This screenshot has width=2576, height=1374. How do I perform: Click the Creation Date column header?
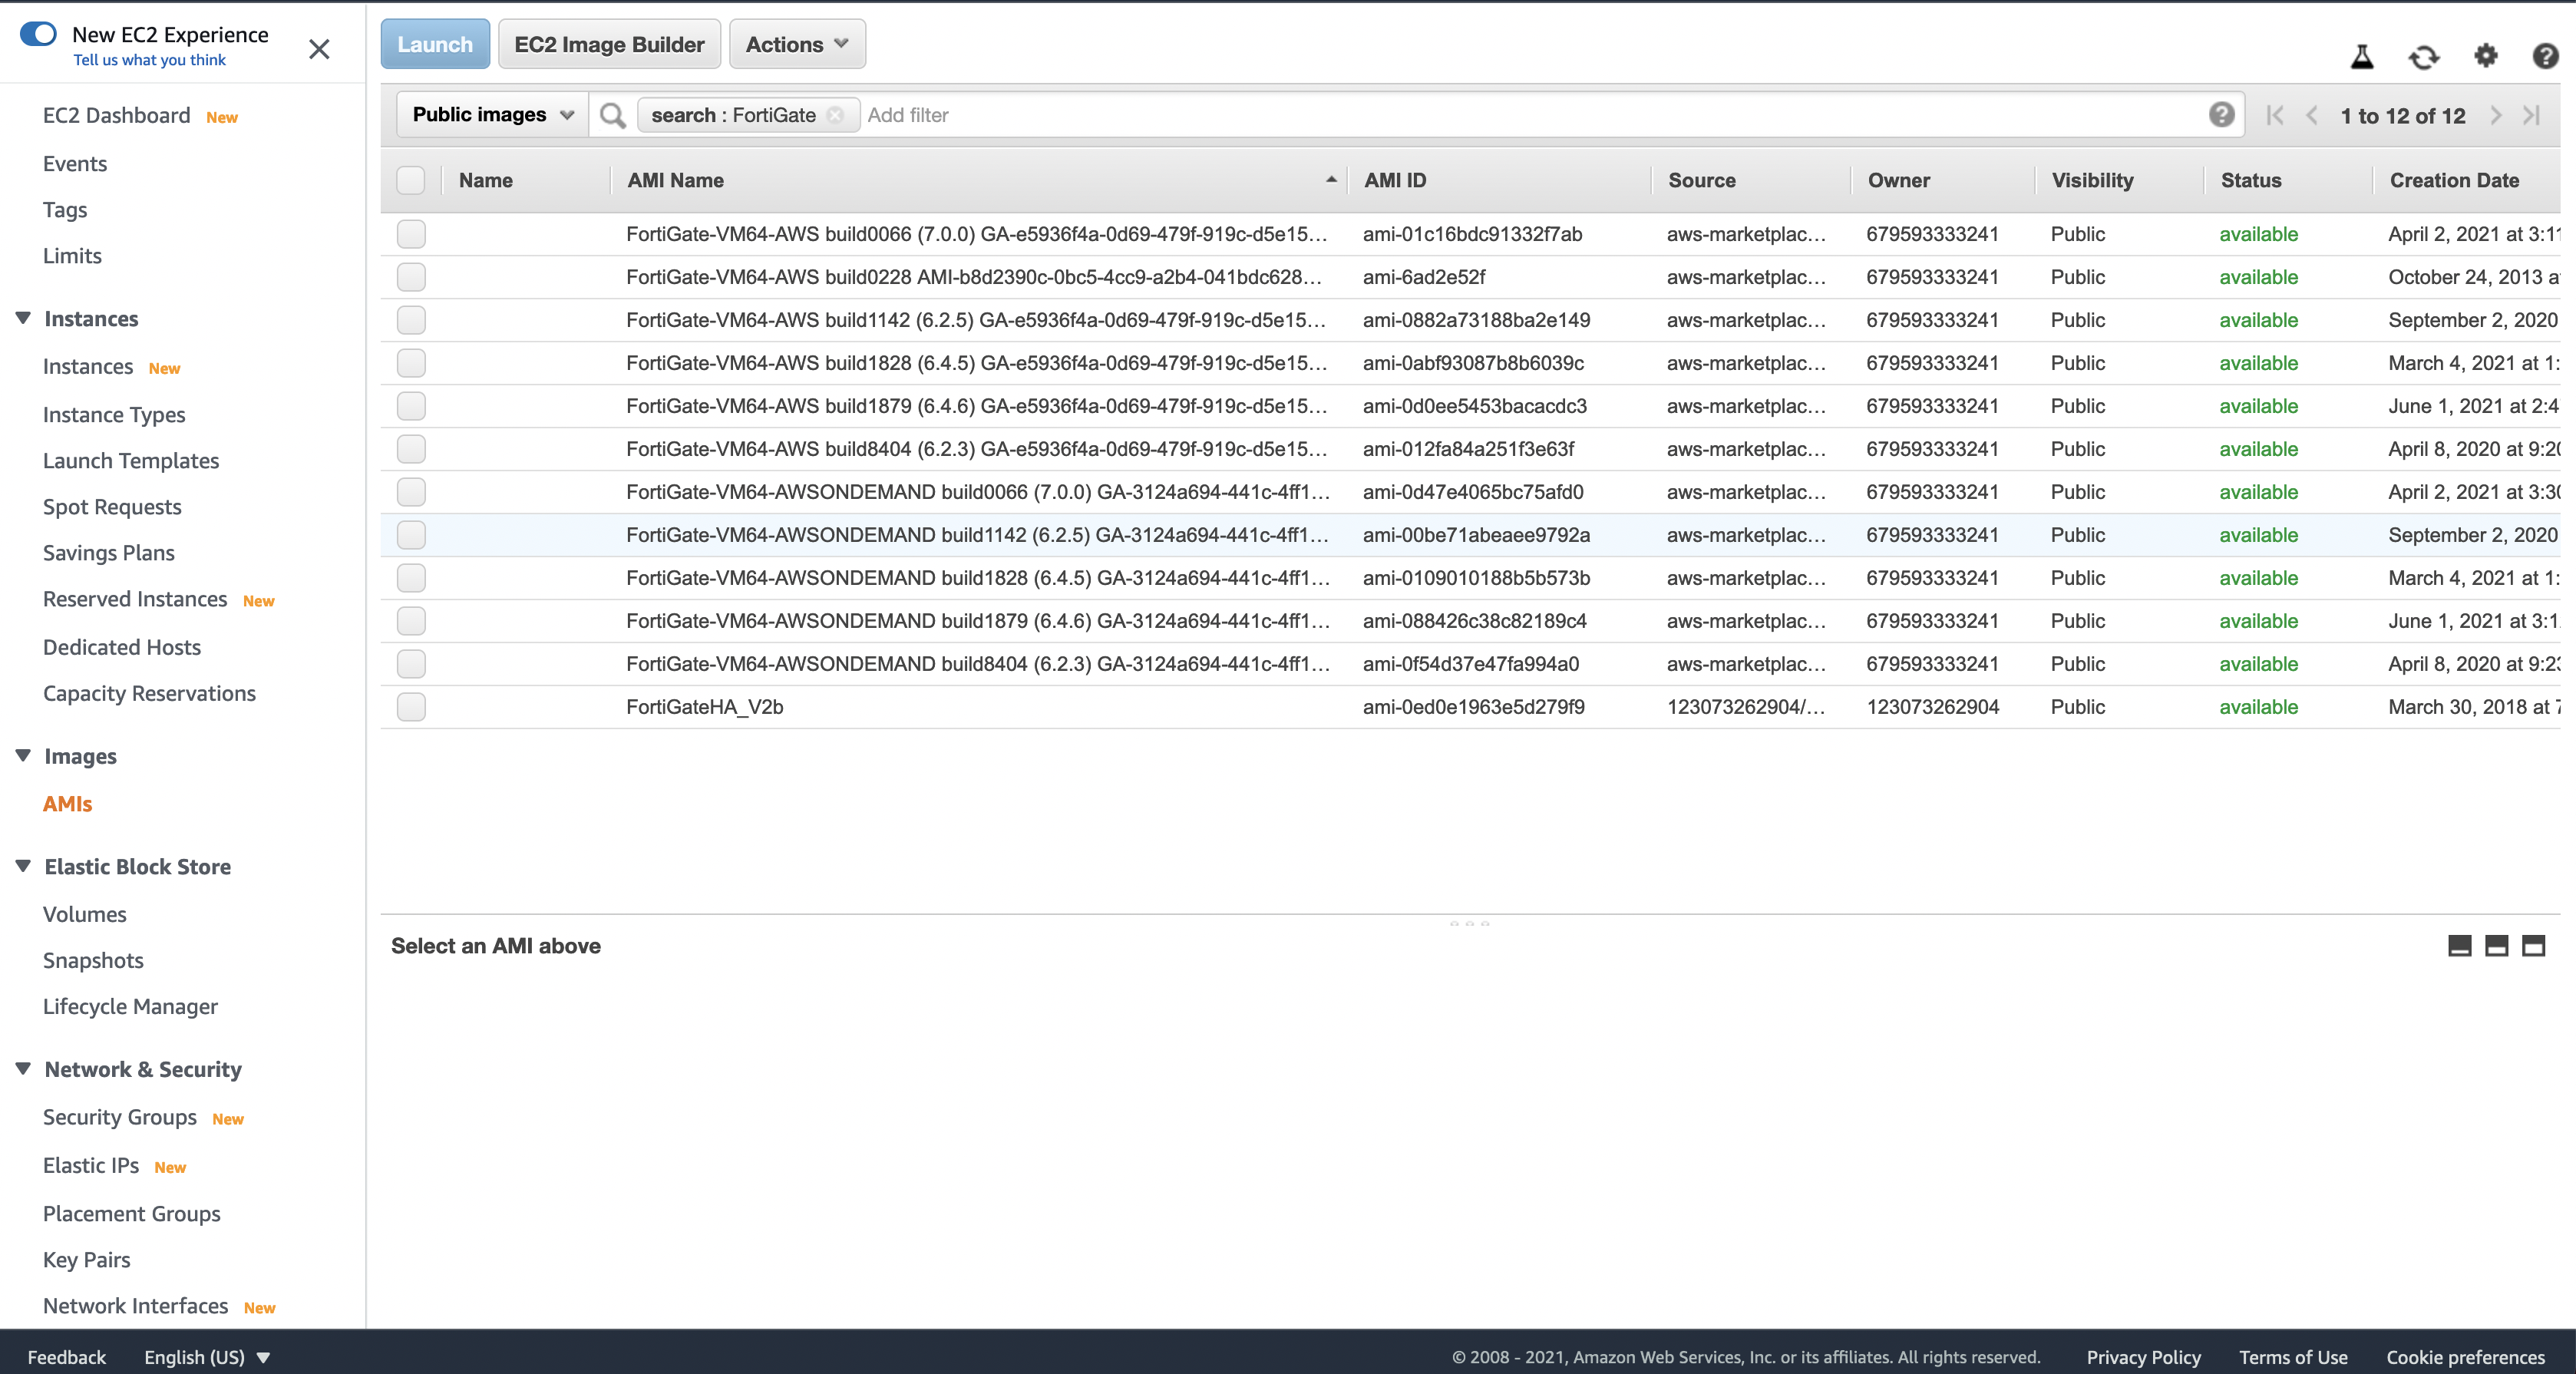2454,180
